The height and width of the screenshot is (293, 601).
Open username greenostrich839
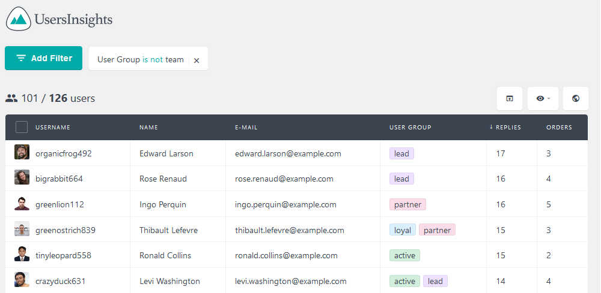[x=66, y=230]
